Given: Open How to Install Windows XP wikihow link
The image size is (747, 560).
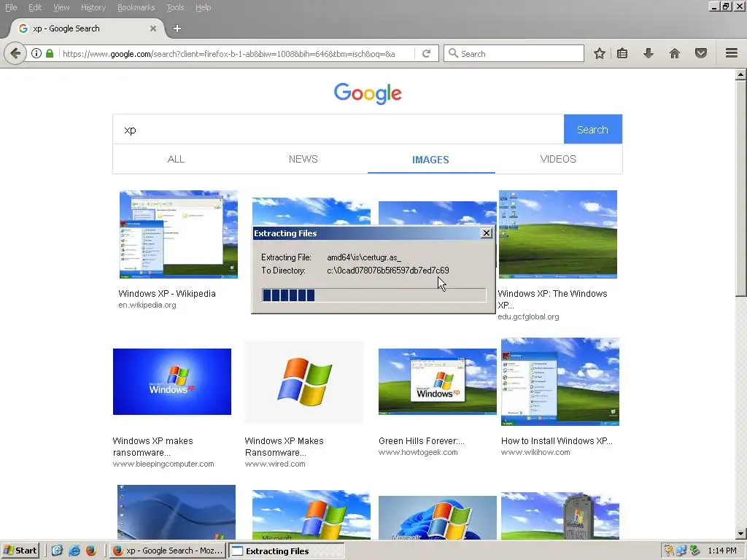Looking at the screenshot, I should (557, 441).
